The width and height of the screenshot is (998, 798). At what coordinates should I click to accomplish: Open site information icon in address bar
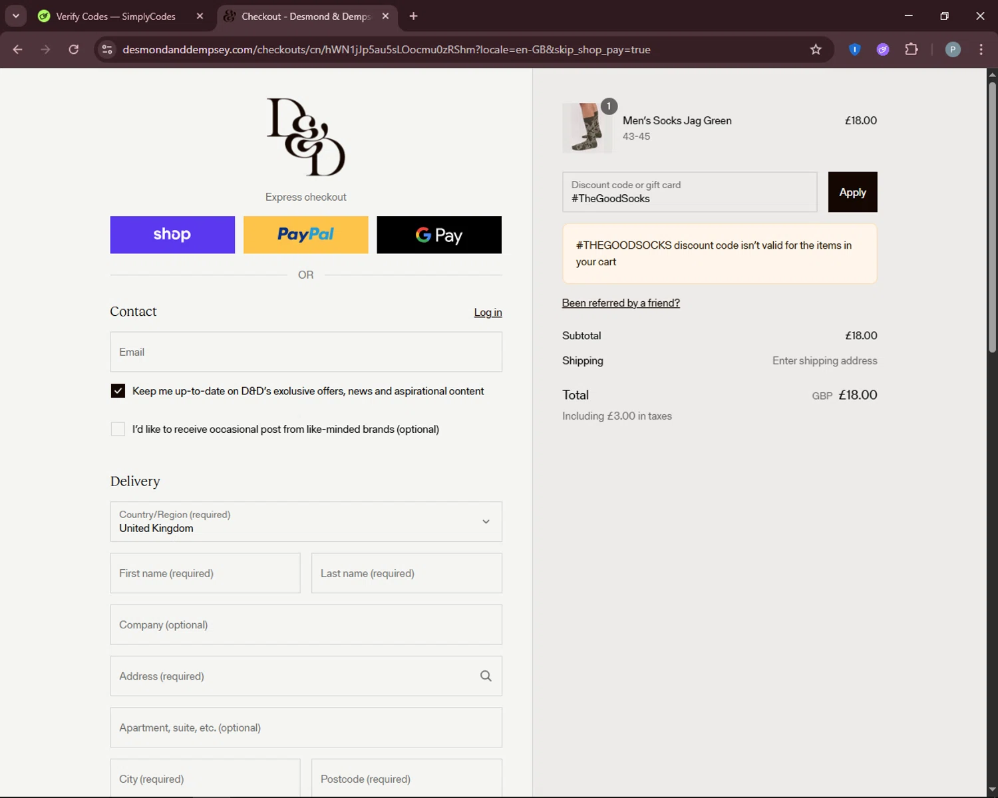click(x=107, y=49)
